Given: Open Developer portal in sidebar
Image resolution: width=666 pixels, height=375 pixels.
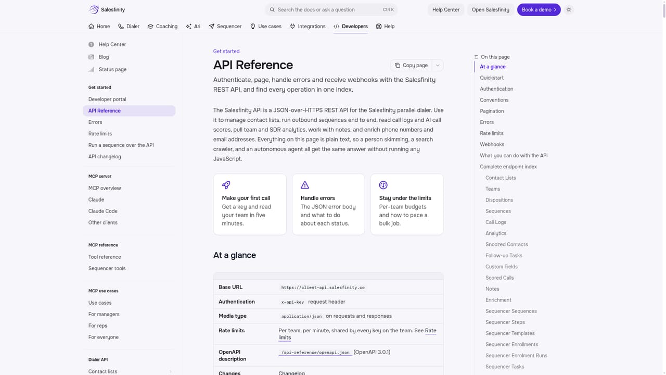Looking at the screenshot, I should click(x=107, y=99).
